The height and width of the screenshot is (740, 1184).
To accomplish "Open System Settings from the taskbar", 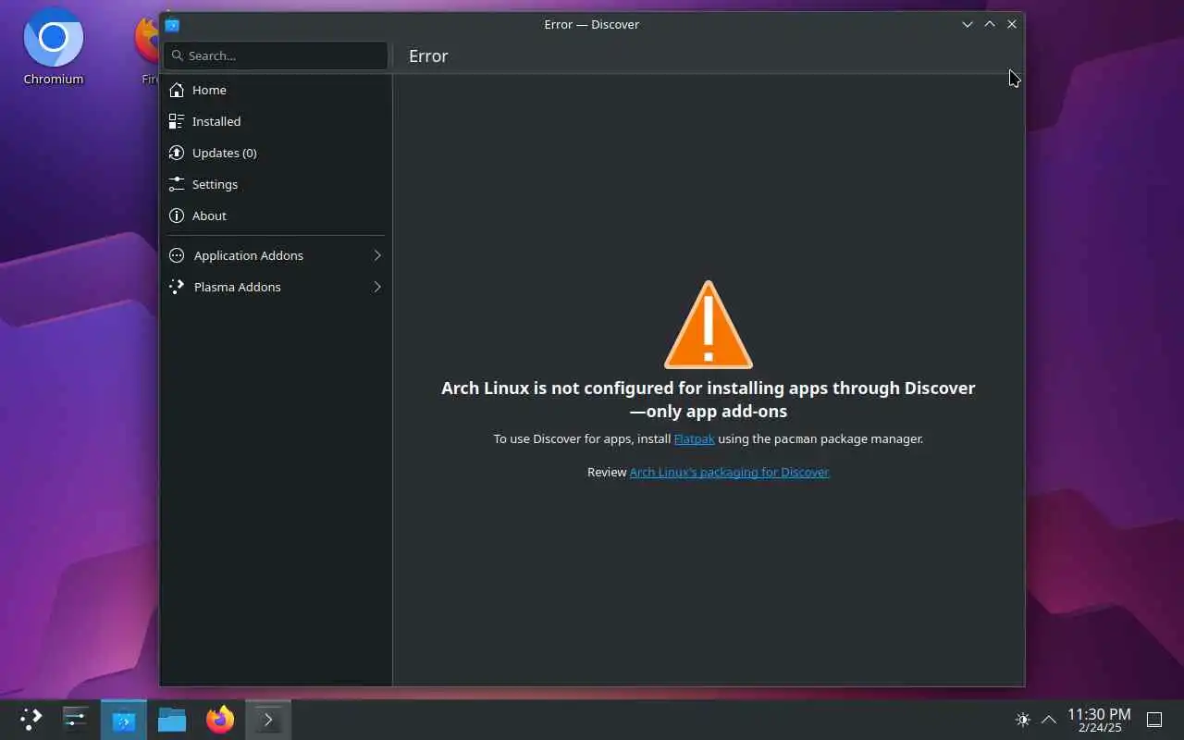I will (75, 719).
